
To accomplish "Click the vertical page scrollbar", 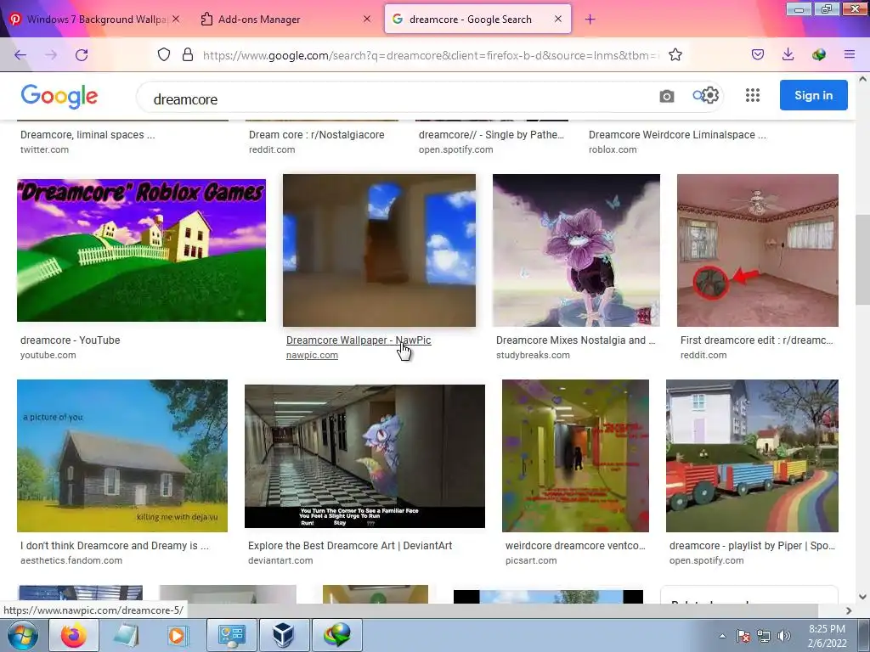I will (x=862, y=261).
